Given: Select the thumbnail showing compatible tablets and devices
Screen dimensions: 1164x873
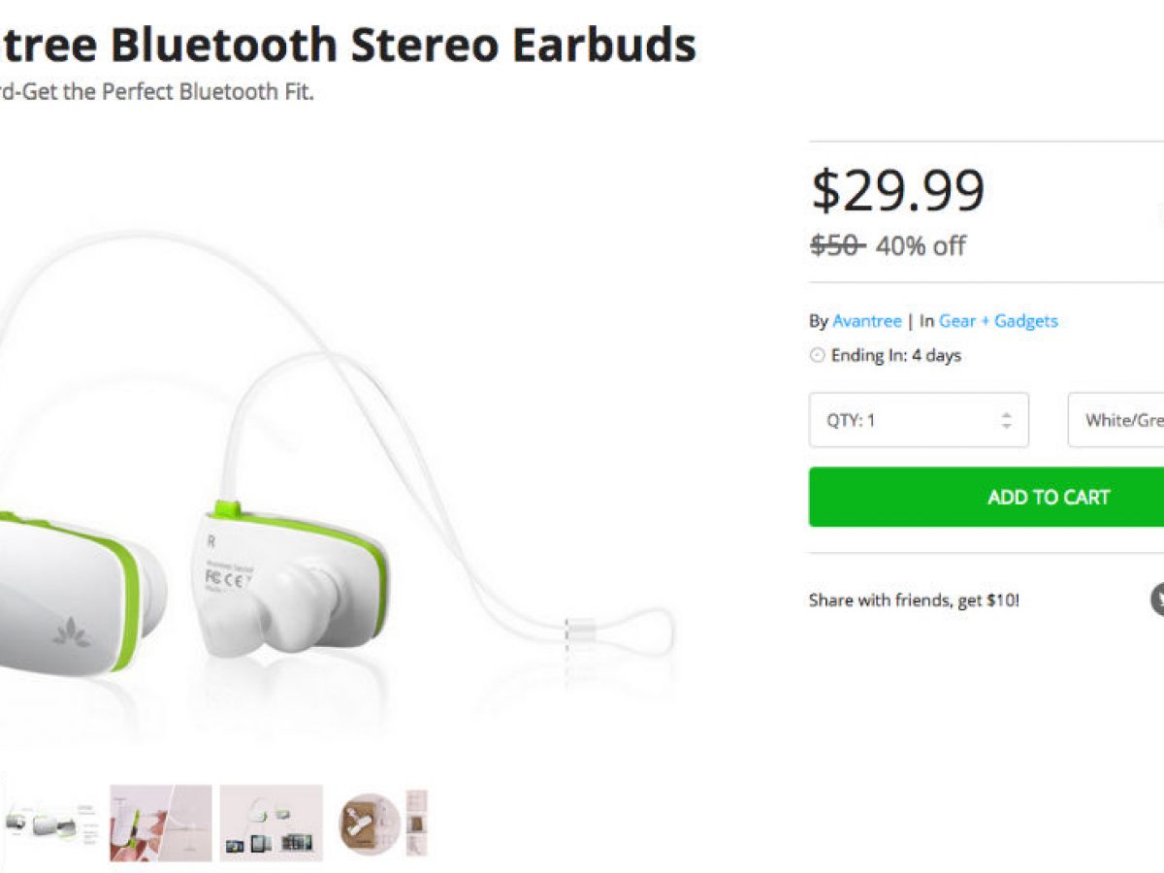Looking at the screenshot, I should [271, 823].
